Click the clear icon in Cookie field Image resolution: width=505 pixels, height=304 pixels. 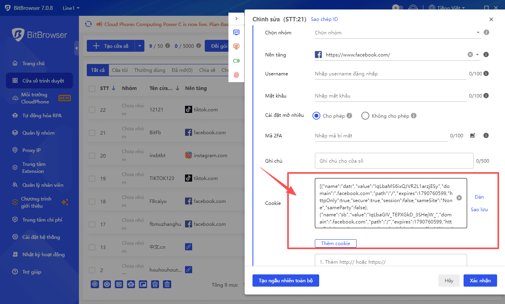[459, 198]
